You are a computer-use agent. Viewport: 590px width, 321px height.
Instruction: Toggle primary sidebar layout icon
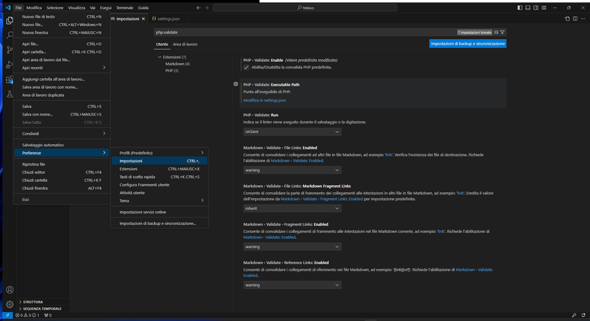(x=519, y=8)
